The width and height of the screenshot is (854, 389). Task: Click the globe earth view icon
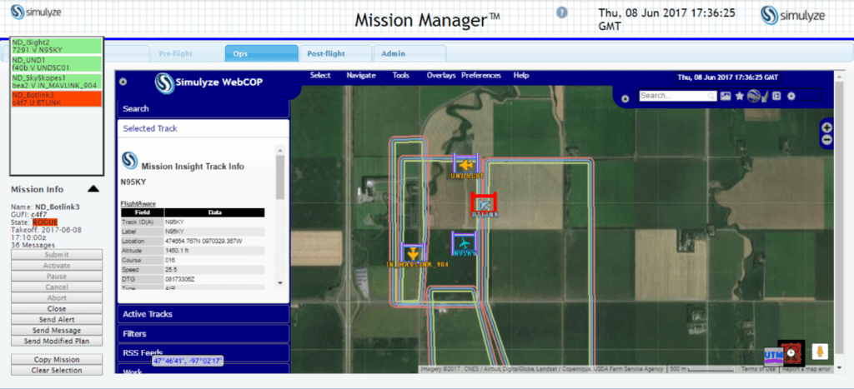coord(754,96)
